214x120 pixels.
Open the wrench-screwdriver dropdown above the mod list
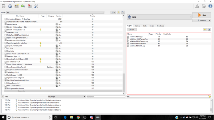tap(113, 12)
